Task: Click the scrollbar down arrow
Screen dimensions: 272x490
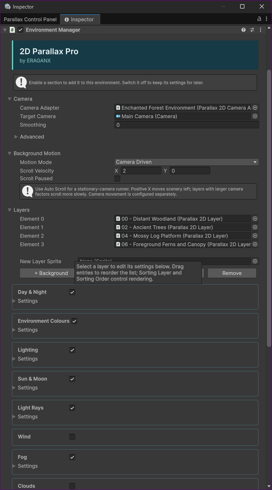Action: [x=269, y=487]
